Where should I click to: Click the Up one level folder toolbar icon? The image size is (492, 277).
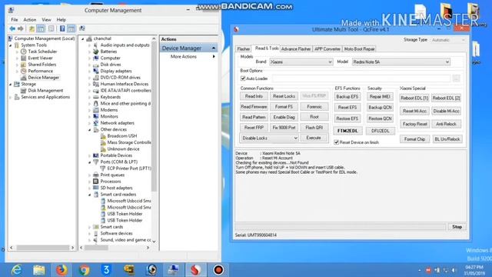(32, 28)
